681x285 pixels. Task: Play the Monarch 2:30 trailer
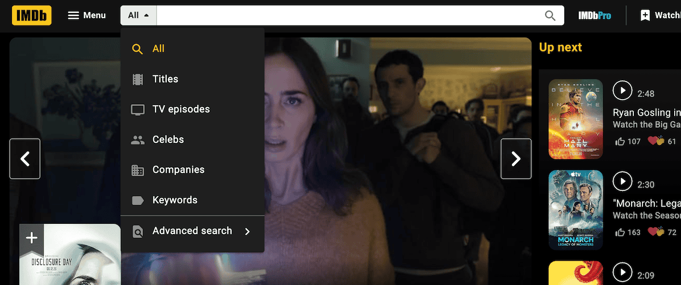click(623, 181)
